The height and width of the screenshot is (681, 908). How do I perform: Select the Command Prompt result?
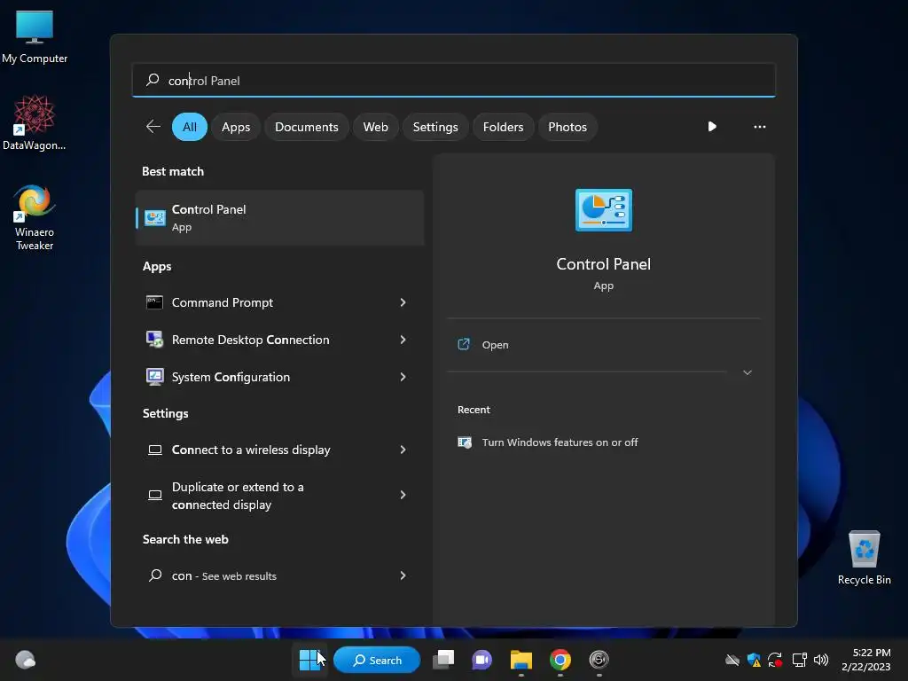(x=279, y=302)
